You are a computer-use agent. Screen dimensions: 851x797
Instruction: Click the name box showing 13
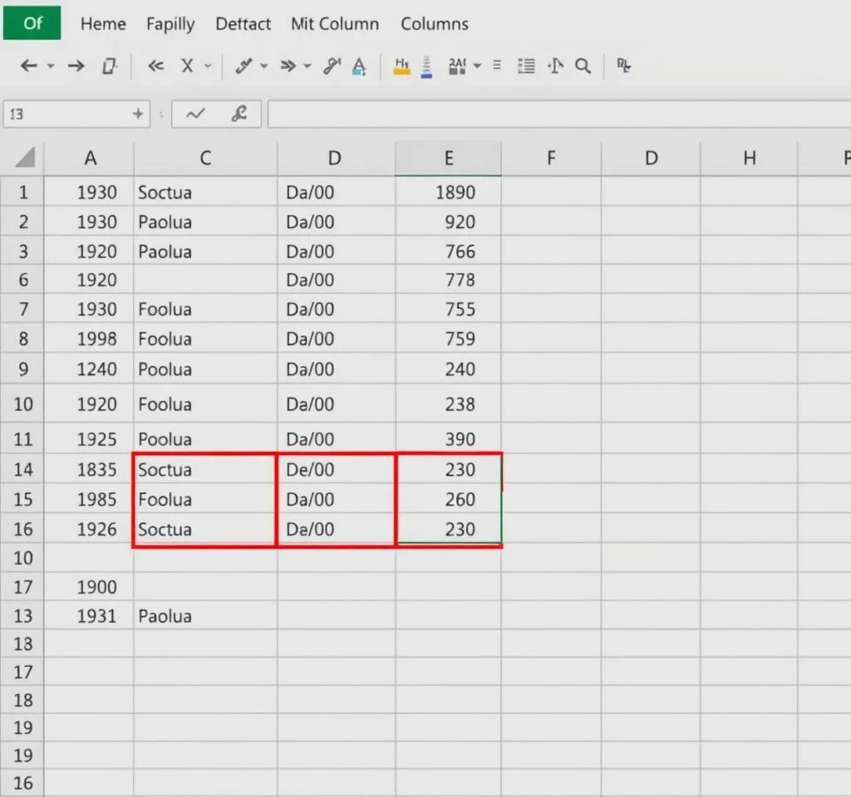click(66, 115)
